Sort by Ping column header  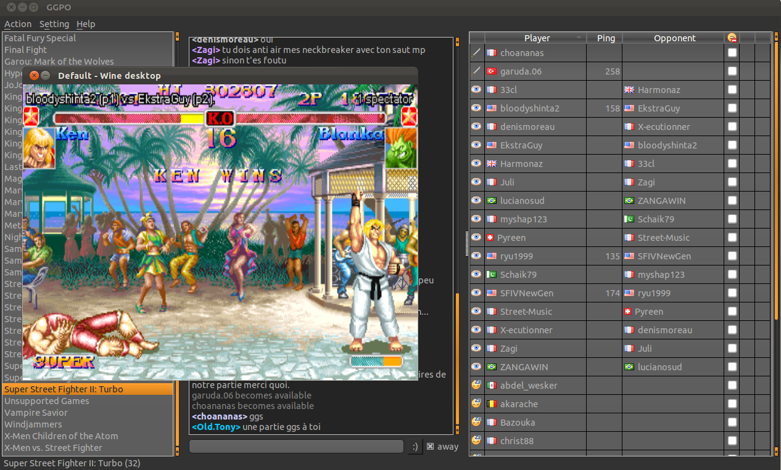(x=606, y=38)
